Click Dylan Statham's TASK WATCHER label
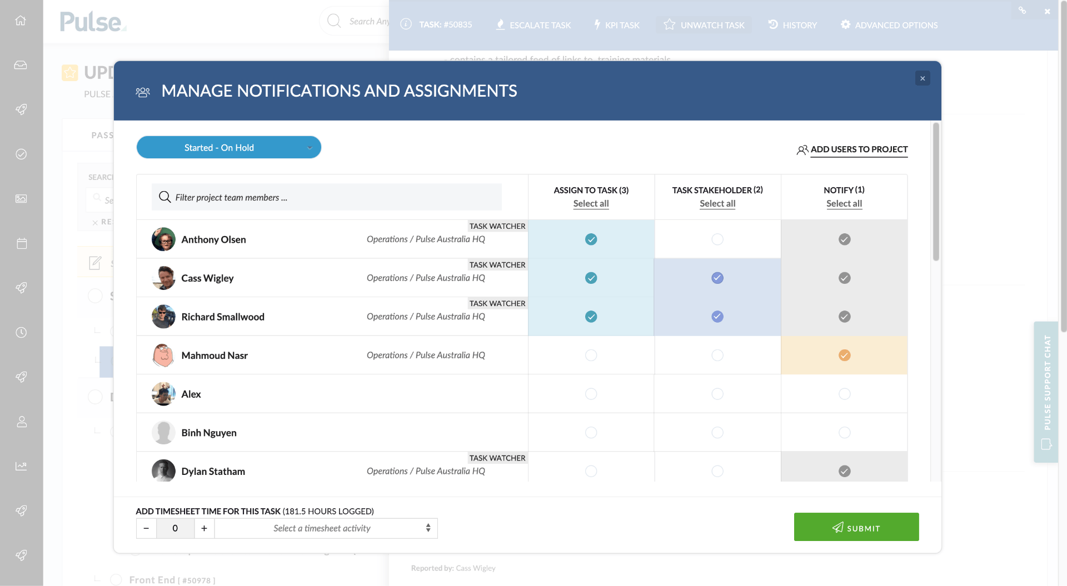The image size is (1067, 586). [x=497, y=458]
